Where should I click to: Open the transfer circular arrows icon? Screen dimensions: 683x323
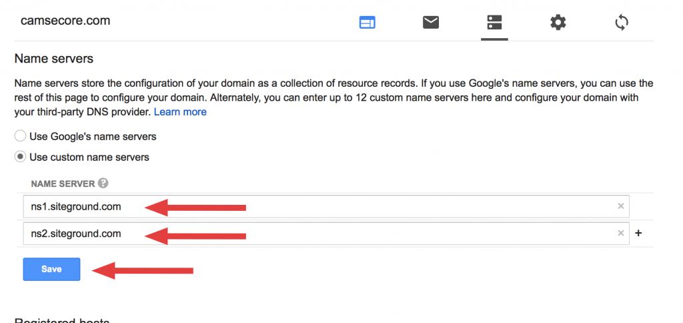coord(622,22)
